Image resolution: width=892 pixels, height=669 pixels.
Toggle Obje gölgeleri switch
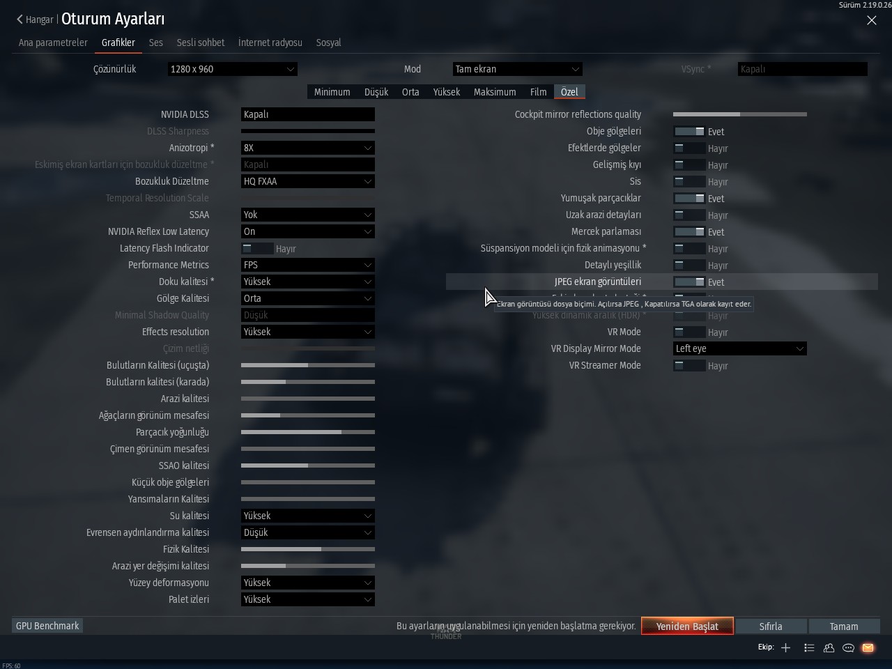click(x=689, y=131)
